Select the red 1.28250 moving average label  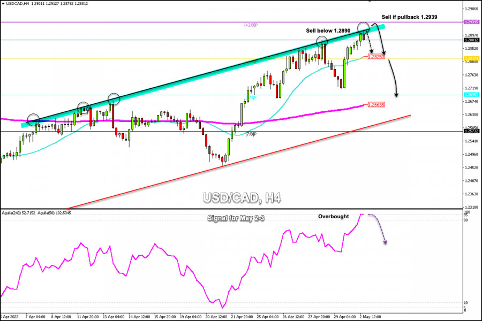[376, 57]
